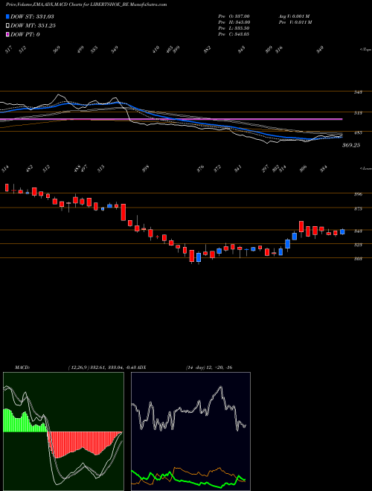Click the '549' top label above EMA chart

pos(115,49)
